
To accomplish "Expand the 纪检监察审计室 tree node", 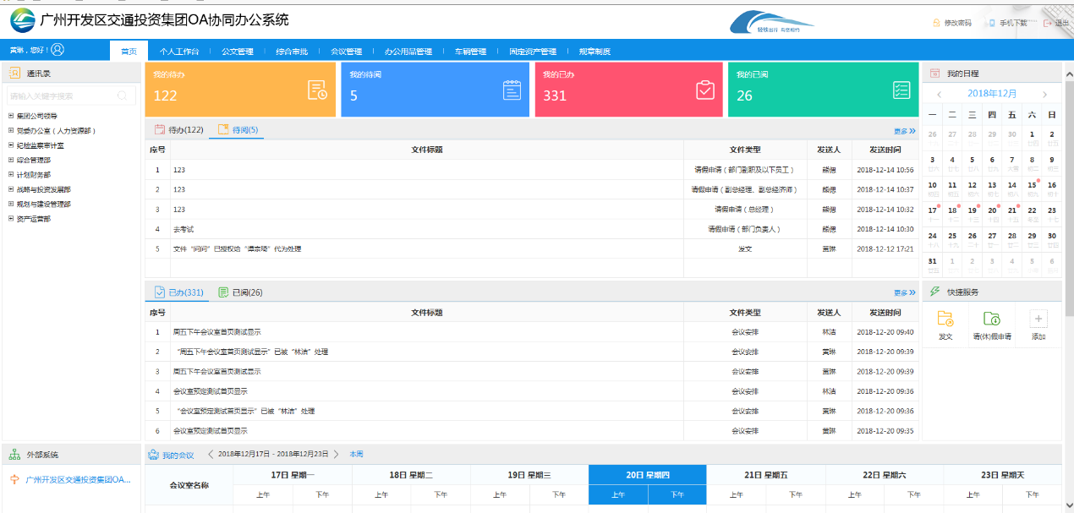I will click(11, 145).
